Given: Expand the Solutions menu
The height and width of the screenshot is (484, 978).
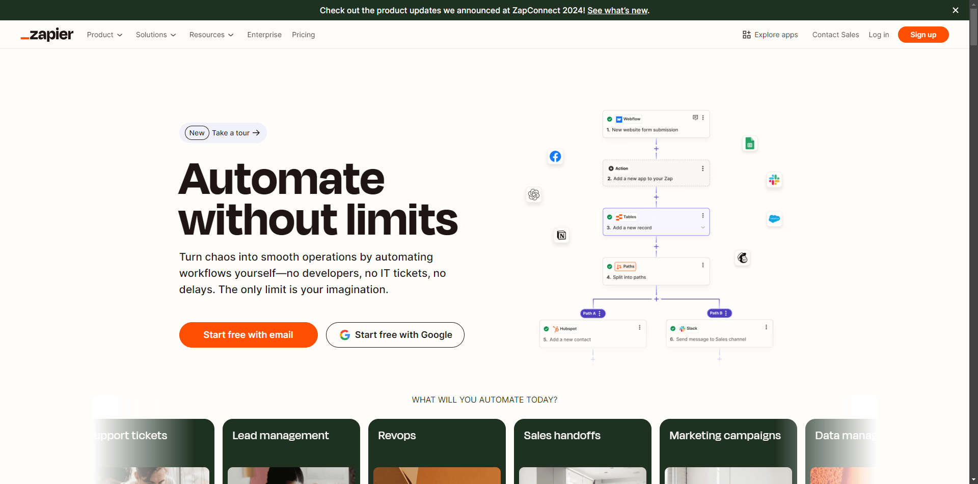Looking at the screenshot, I should 156,35.
